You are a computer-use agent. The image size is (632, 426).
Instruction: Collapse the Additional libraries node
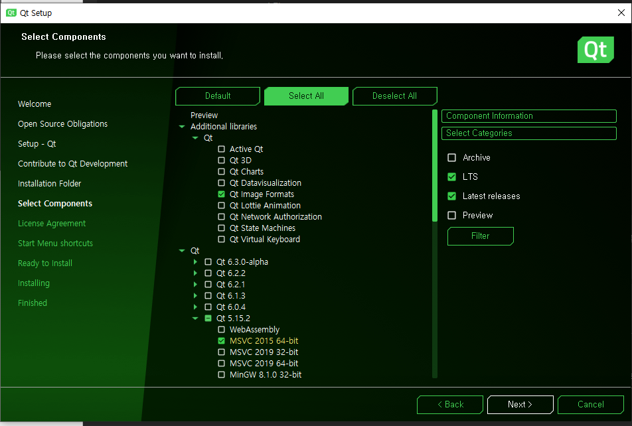click(182, 127)
